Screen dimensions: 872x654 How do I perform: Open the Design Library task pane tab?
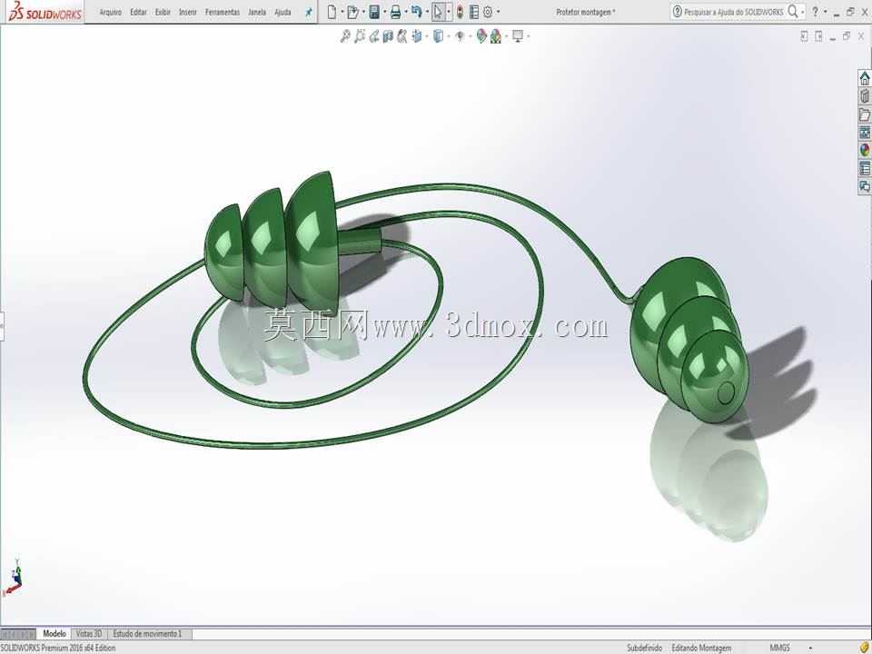coord(864,96)
